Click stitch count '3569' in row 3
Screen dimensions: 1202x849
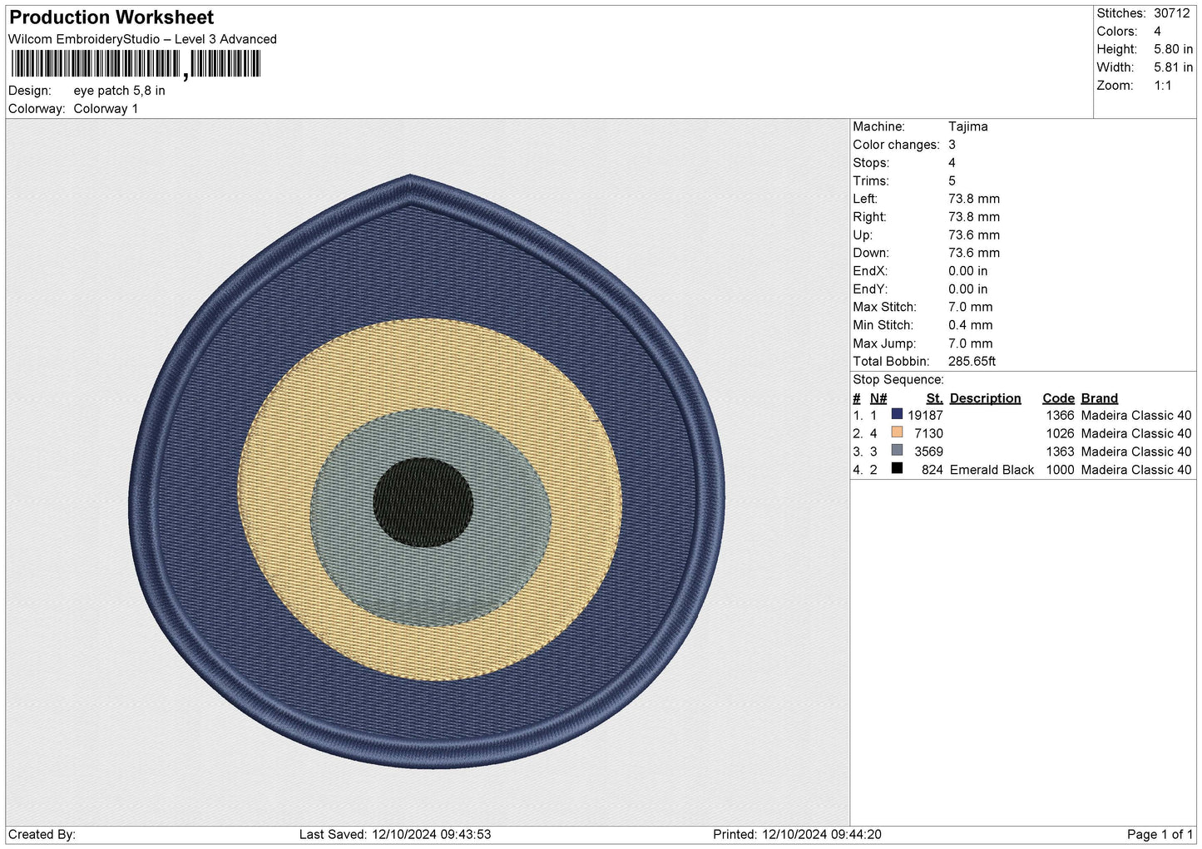(x=928, y=452)
